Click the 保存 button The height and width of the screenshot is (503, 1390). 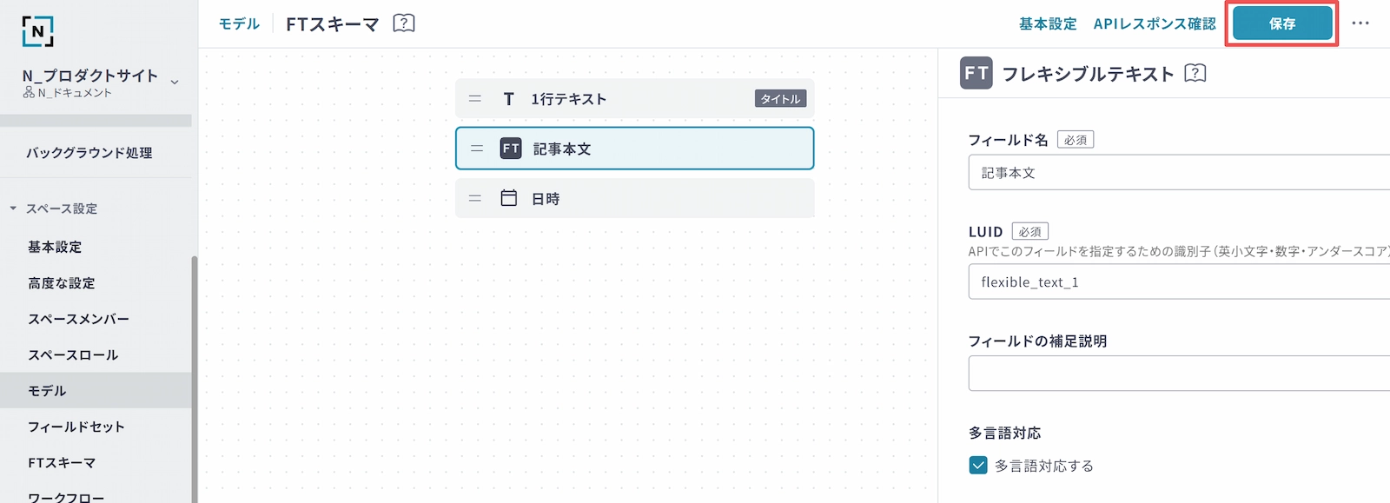click(1282, 23)
